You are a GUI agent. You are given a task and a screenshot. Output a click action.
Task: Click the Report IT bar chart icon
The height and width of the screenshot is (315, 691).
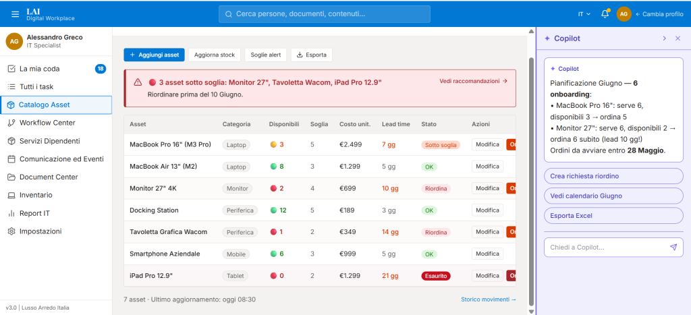pos(11,213)
